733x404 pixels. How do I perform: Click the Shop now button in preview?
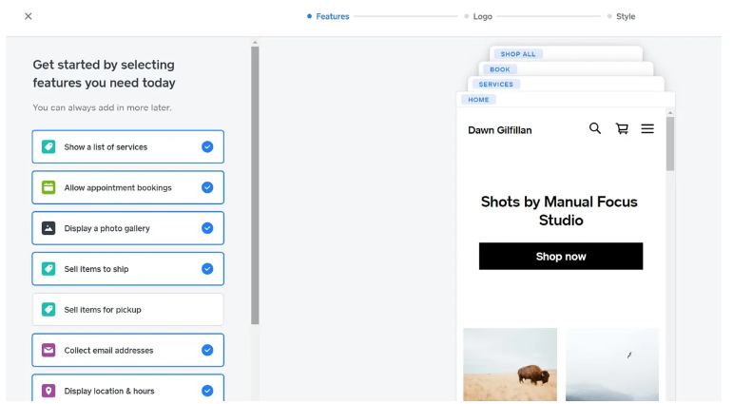[561, 257]
